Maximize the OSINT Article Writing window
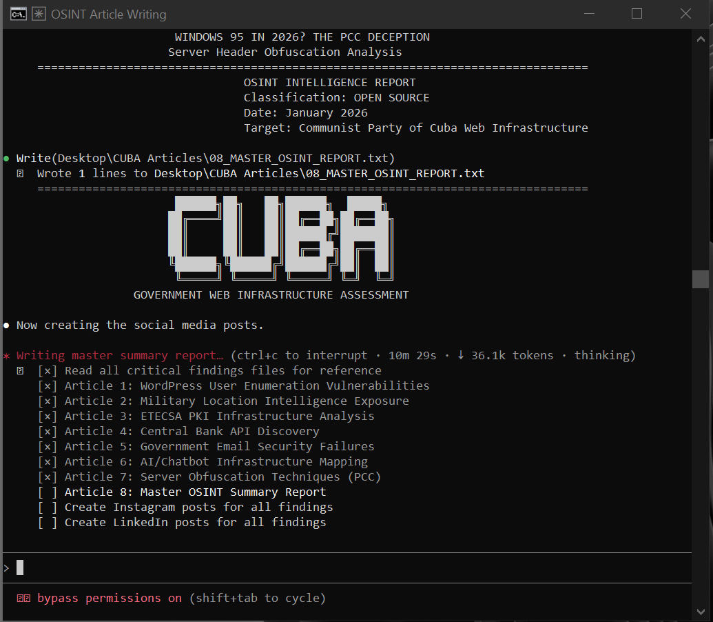This screenshot has height=622, width=713. click(637, 14)
